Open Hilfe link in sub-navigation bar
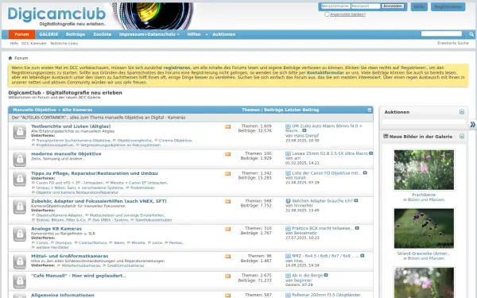The image size is (477, 298). click(x=14, y=44)
